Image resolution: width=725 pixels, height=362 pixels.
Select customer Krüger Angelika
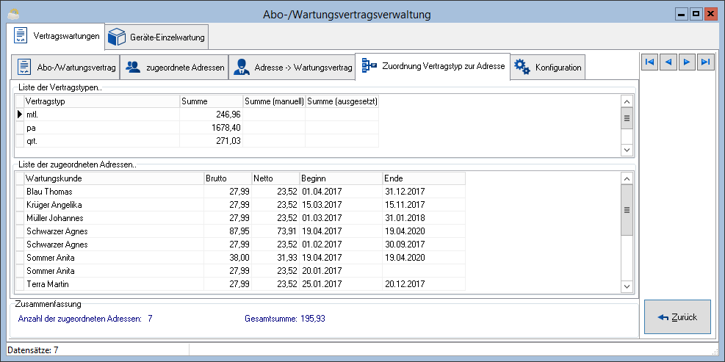click(x=240, y=204)
